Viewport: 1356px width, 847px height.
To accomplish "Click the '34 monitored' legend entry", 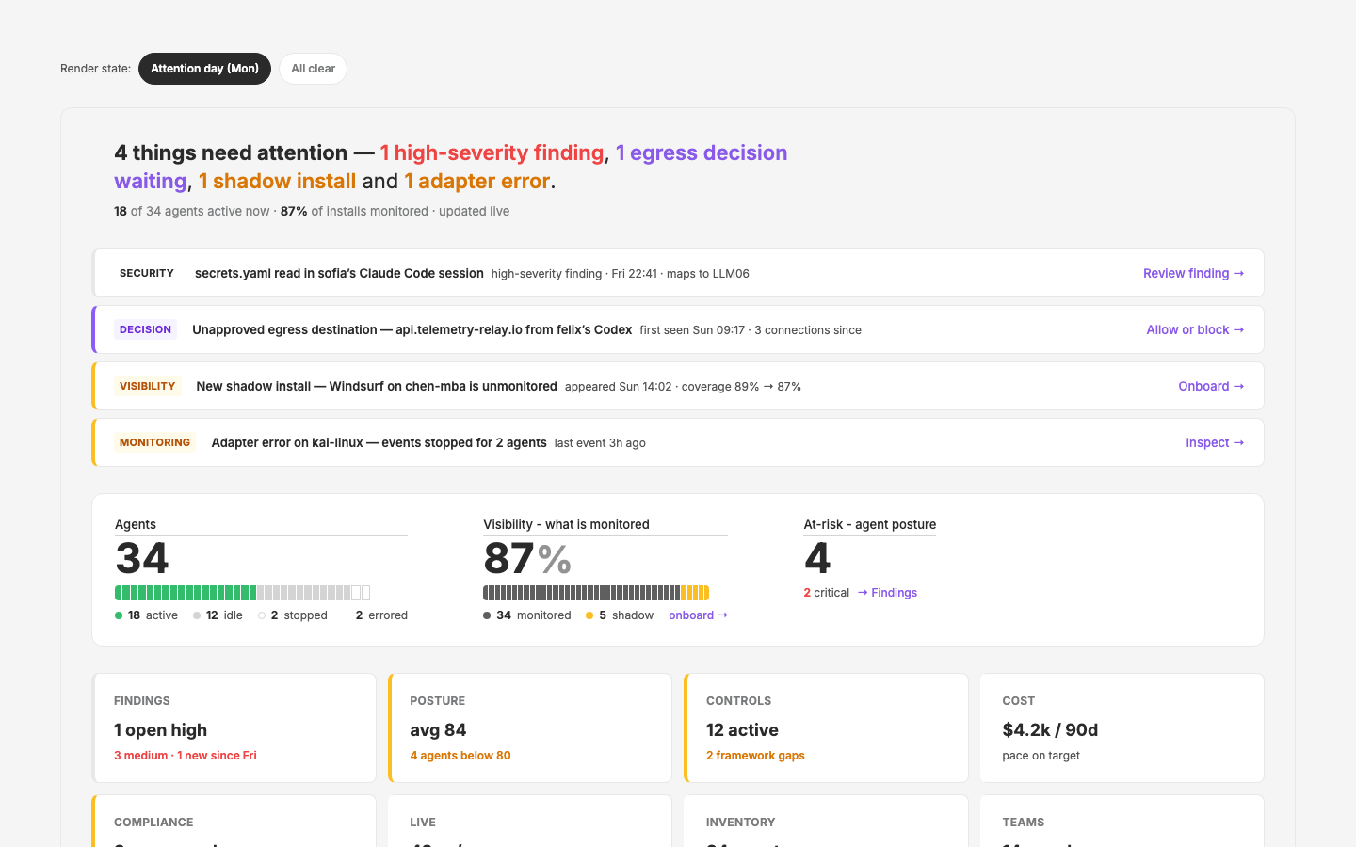I will (527, 615).
